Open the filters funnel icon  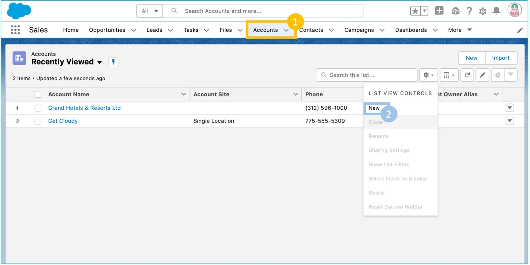click(511, 75)
